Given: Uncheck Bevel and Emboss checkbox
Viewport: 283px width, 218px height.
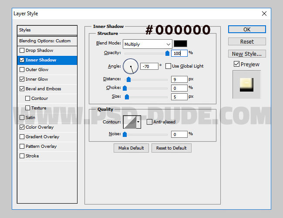Looking at the screenshot, I should (22, 89).
